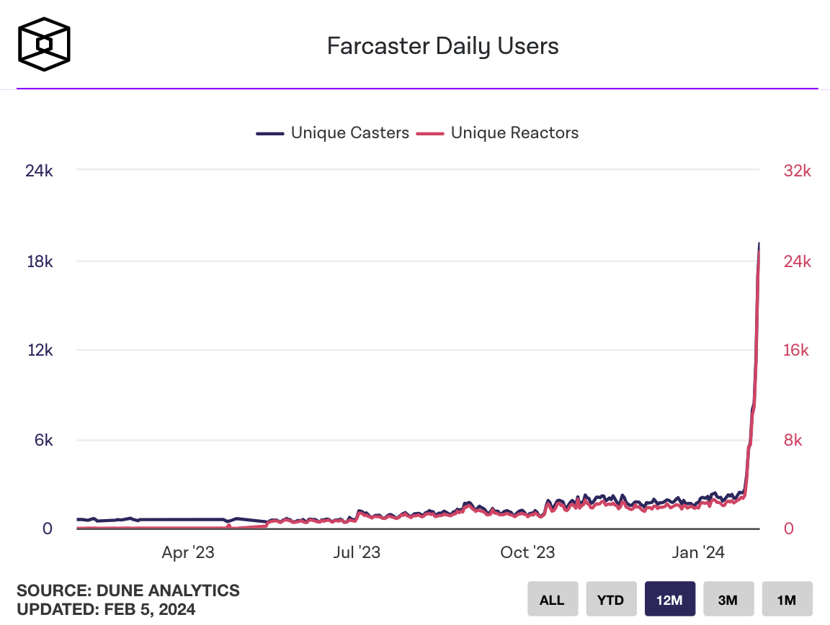Click the Jan '24 axis label
Image resolution: width=830 pixels, height=625 pixels.
pyautogui.click(x=697, y=552)
